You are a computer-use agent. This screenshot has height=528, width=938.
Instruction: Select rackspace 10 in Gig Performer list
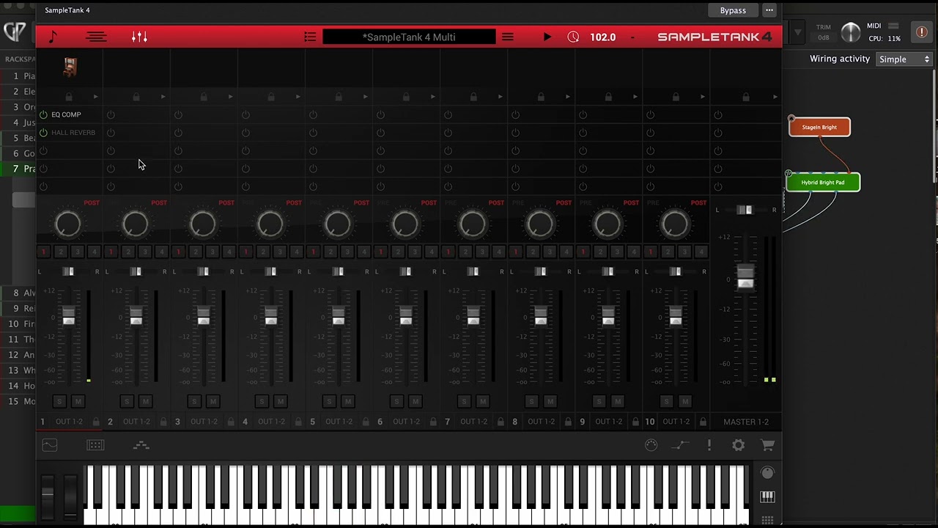(x=18, y=323)
